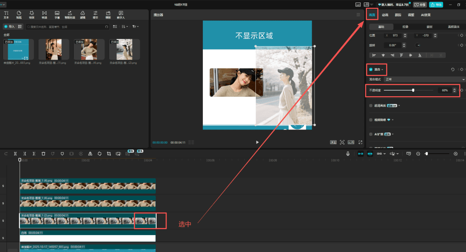Click the 不透明度 opacity slider handle
The height and width of the screenshot is (252, 466).
[413, 90]
